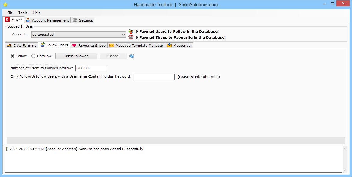Click the '0 Farmed Shops to Favourite' text
The image size is (352, 177).
pos(181,37)
